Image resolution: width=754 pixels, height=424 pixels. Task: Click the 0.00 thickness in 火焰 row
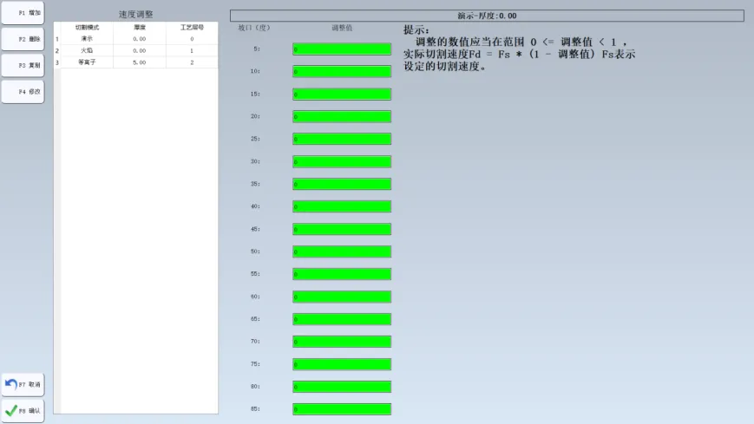[140, 50]
